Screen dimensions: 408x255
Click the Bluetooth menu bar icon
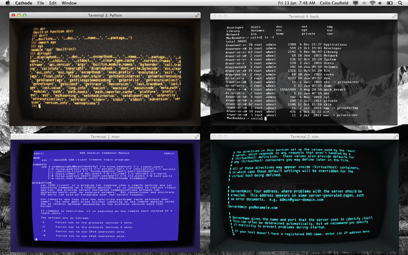[364, 3]
